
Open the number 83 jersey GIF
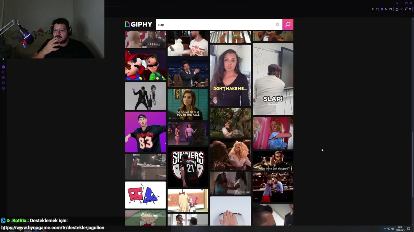coord(145,132)
